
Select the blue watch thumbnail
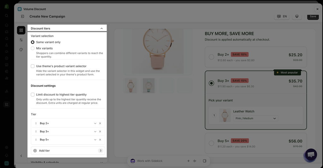point(149,86)
